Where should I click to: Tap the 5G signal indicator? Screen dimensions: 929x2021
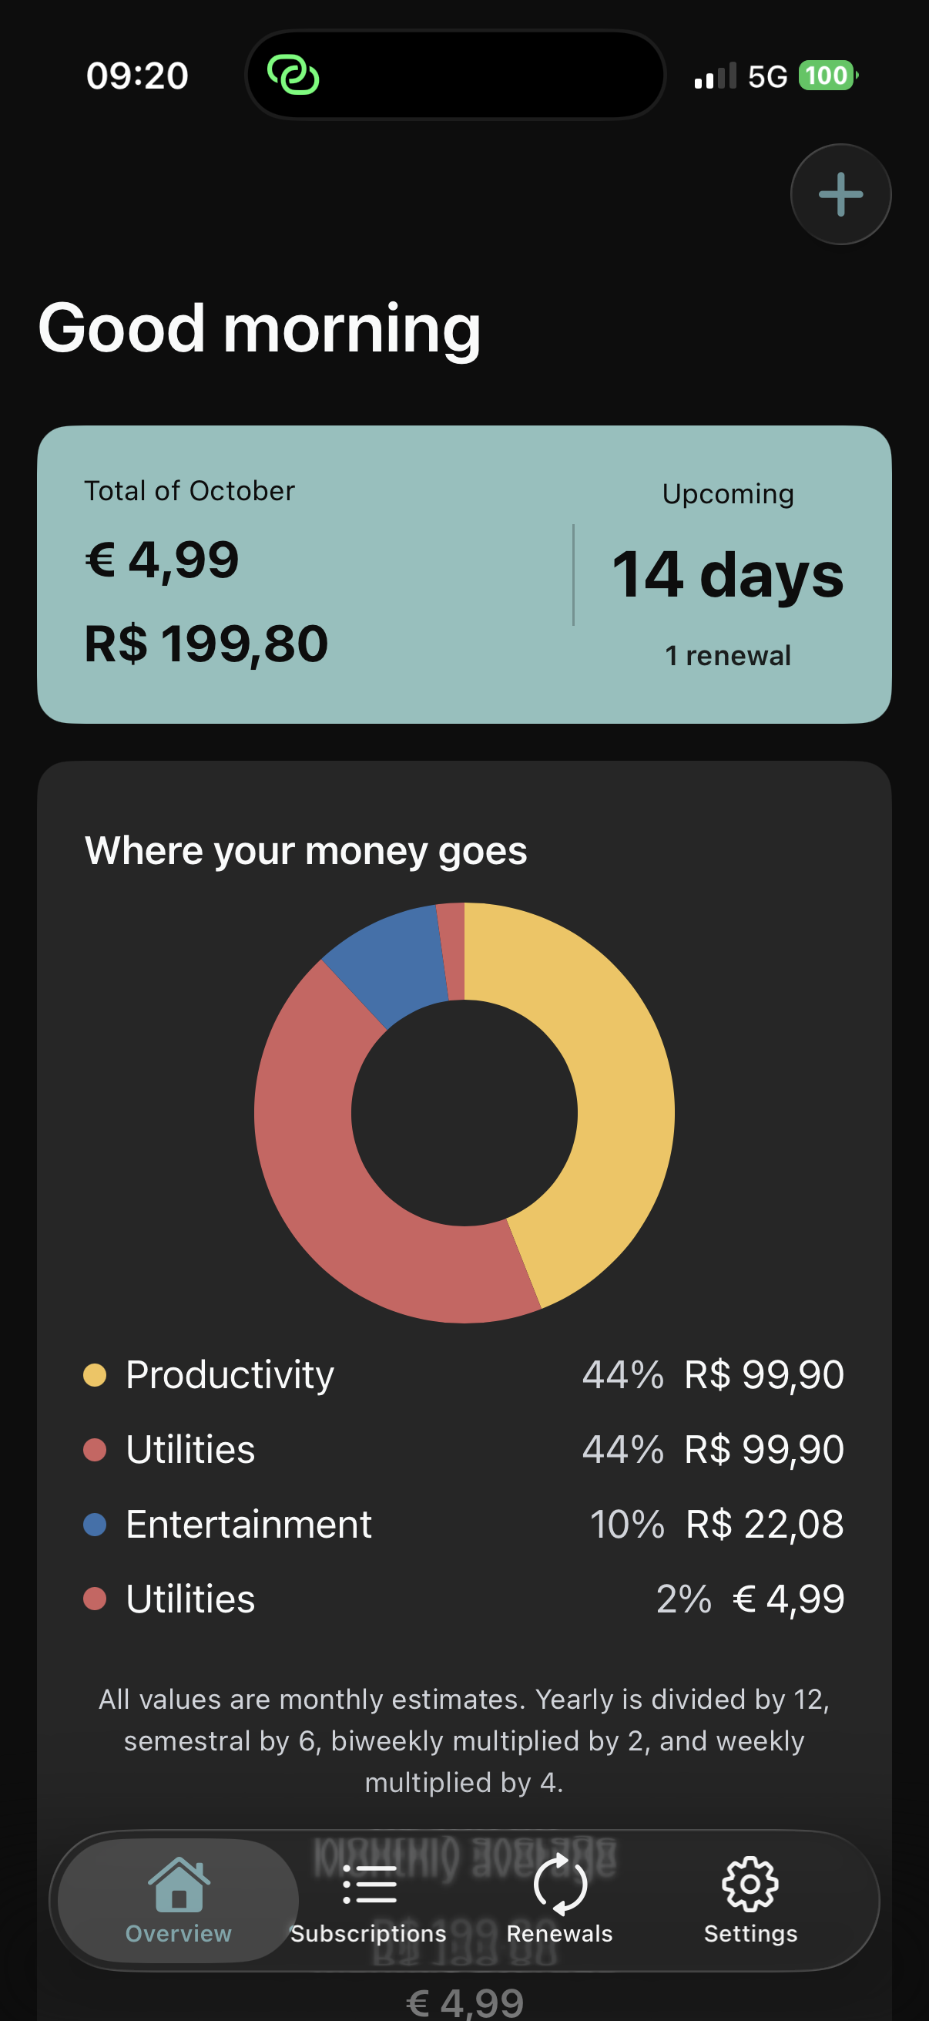coord(766,76)
